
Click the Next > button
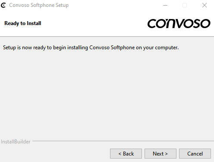click(x=160, y=154)
